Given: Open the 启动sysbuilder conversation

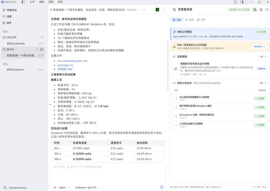Looking at the screenshot, I should pos(23,43).
